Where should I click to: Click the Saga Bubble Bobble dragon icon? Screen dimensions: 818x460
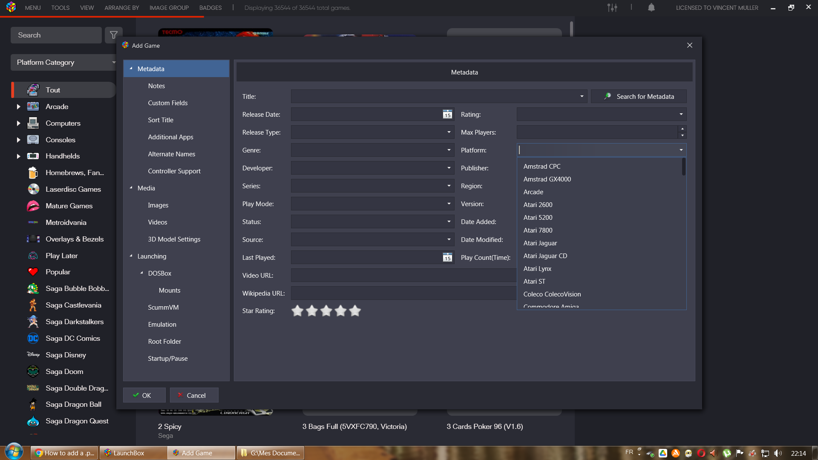tap(33, 288)
